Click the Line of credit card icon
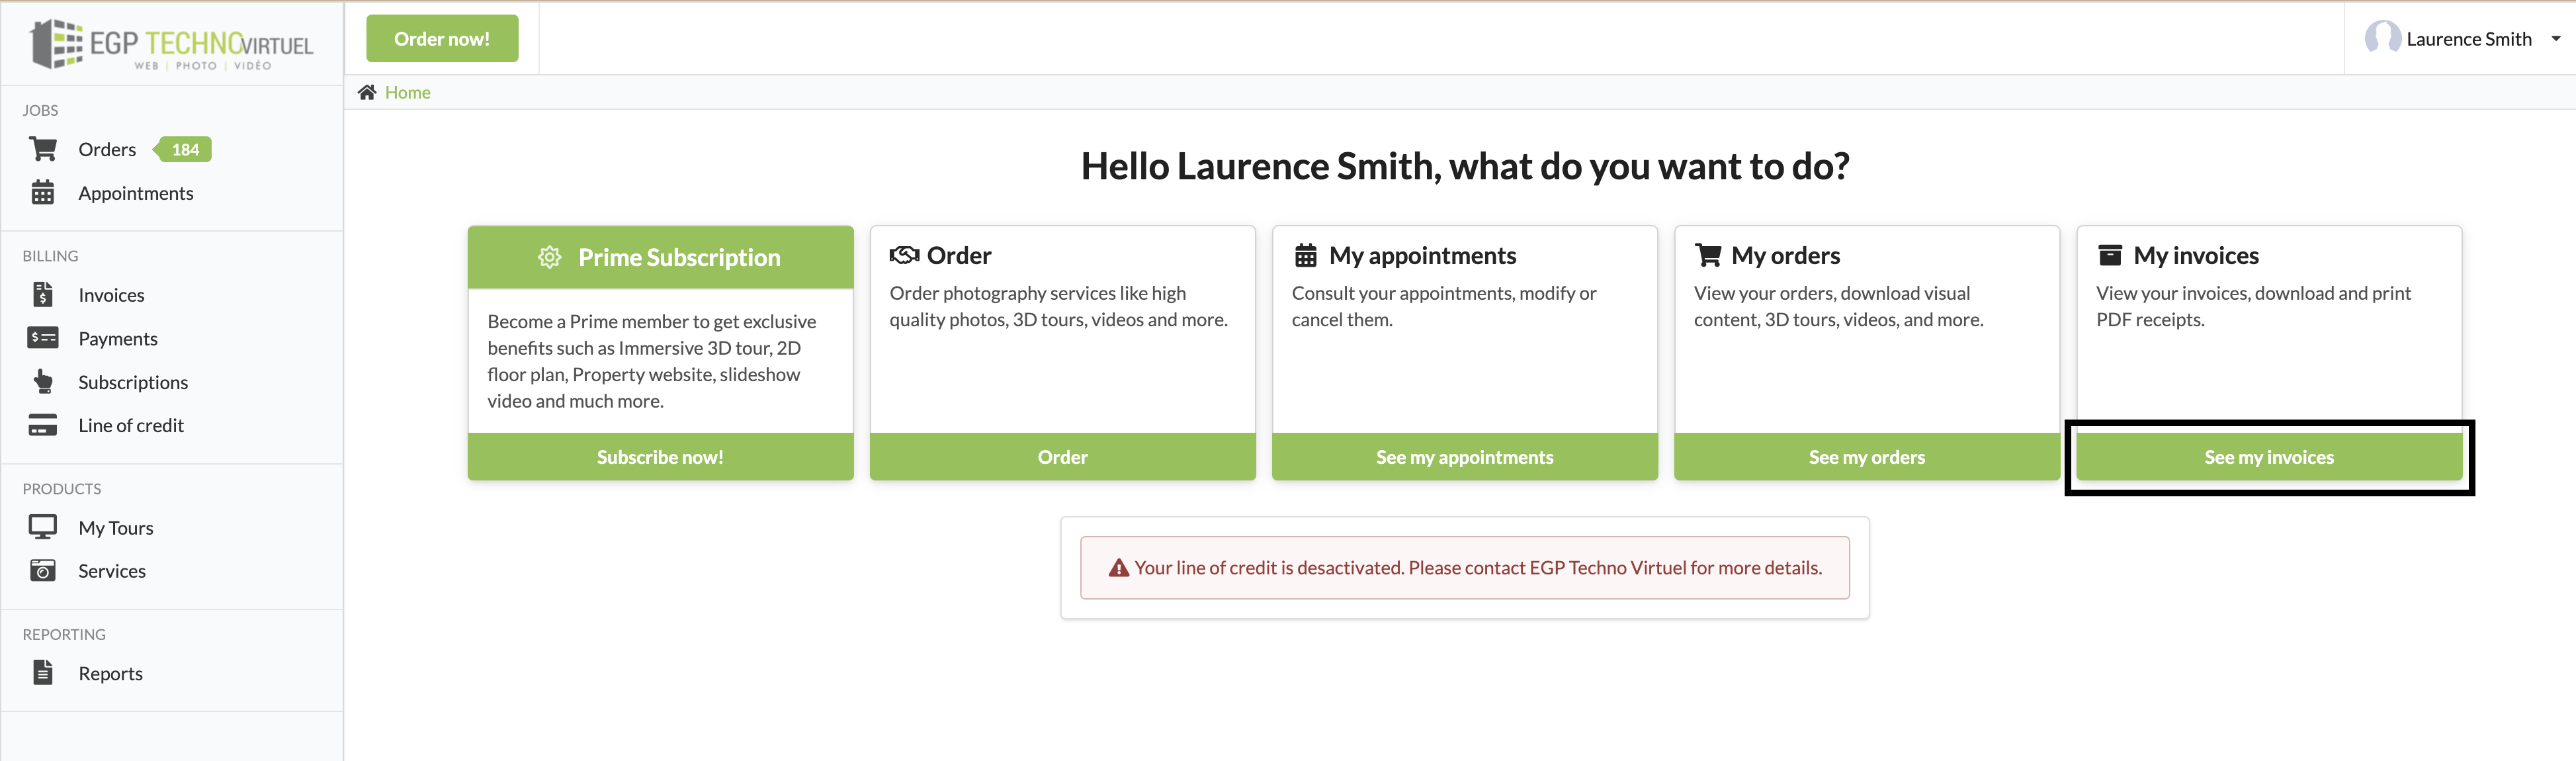The height and width of the screenshot is (761, 2576). (43, 425)
